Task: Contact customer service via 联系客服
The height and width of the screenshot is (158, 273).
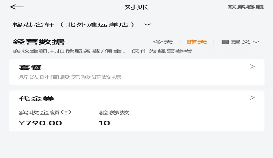Action: 246,7
